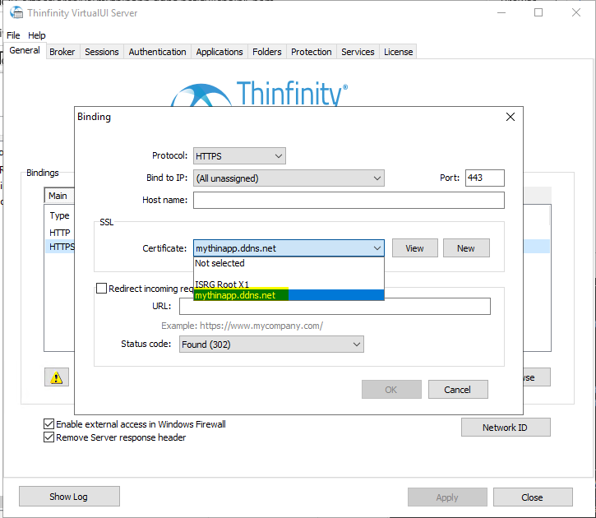
Task: Click the View certificate button
Action: [x=414, y=248]
